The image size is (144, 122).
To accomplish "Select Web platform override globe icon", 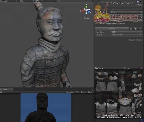I will 131,29.
